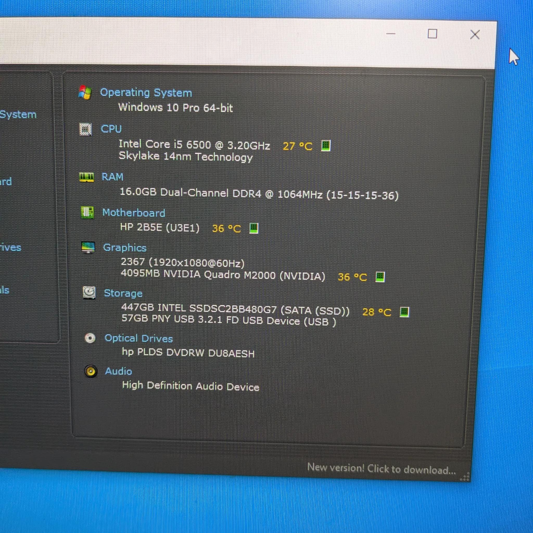Maximize the Speccy window

432,34
